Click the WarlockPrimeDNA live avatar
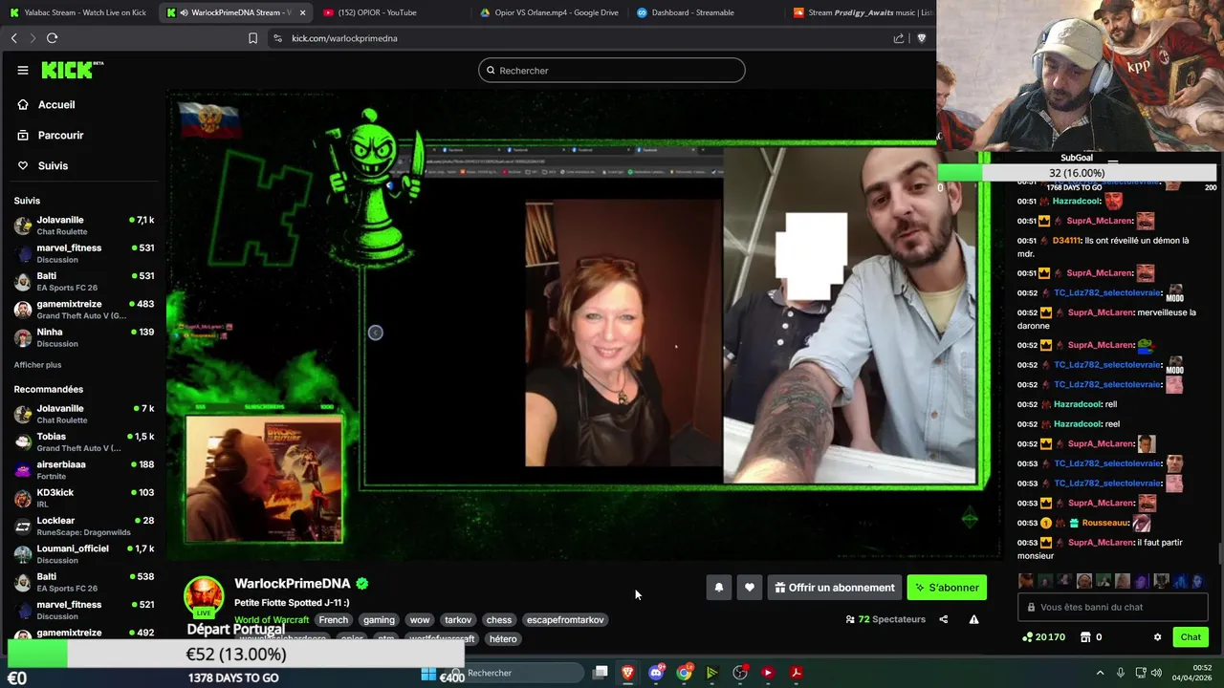This screenshot has width=1224, height=688. click(204, 596)
